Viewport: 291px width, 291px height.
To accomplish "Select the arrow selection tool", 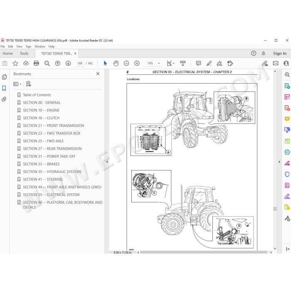I will 105,64.
